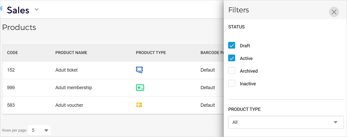Select the Adult voucher product row
This screenshot has height=137, width=347.
click(69, 105)
